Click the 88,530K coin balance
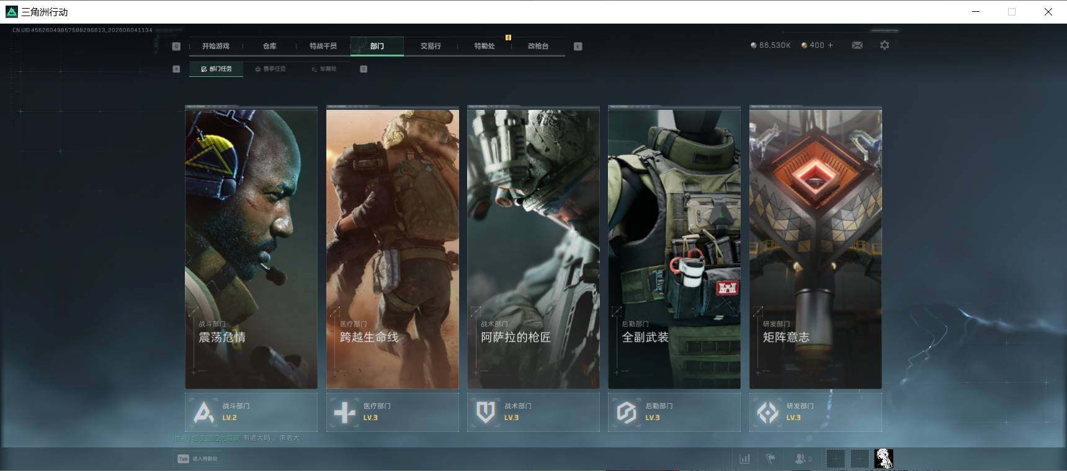The width and height of the screenshot is (1067, 471). 770,45
